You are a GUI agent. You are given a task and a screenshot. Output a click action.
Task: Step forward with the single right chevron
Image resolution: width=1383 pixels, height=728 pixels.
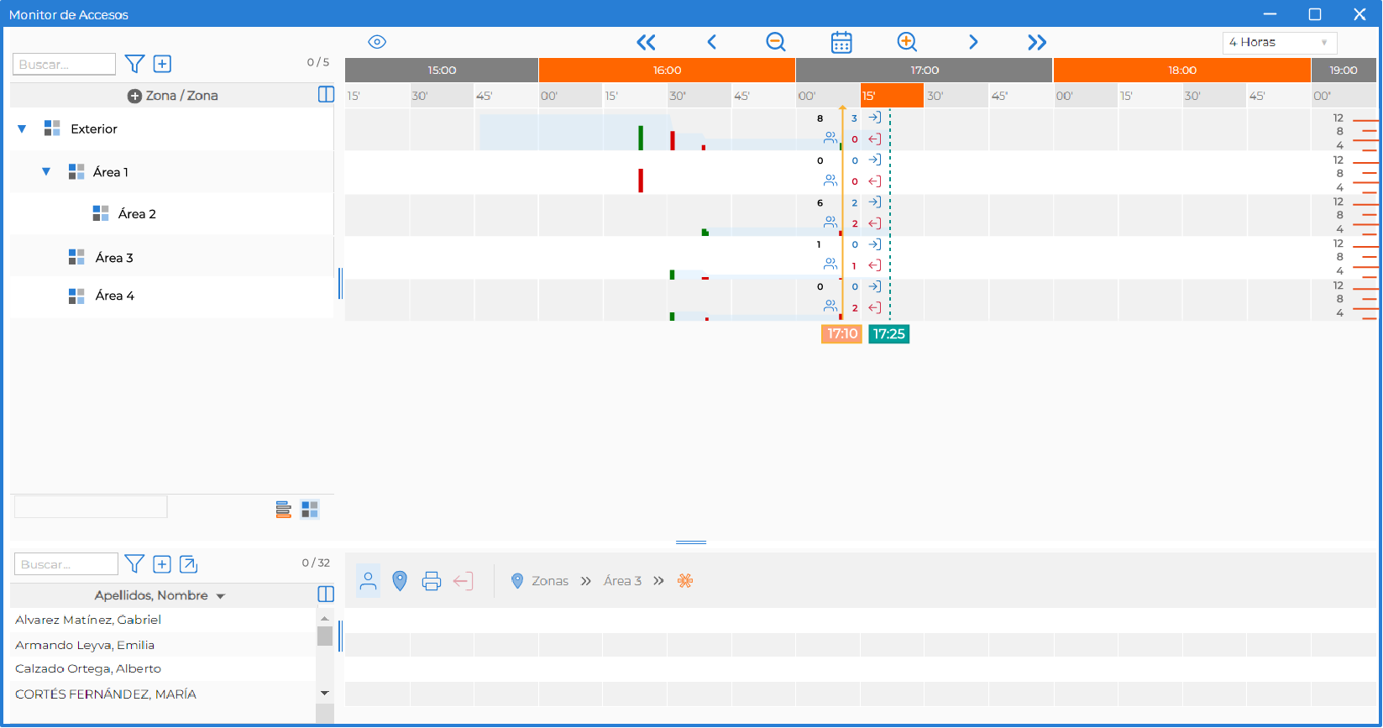[973, 42]
